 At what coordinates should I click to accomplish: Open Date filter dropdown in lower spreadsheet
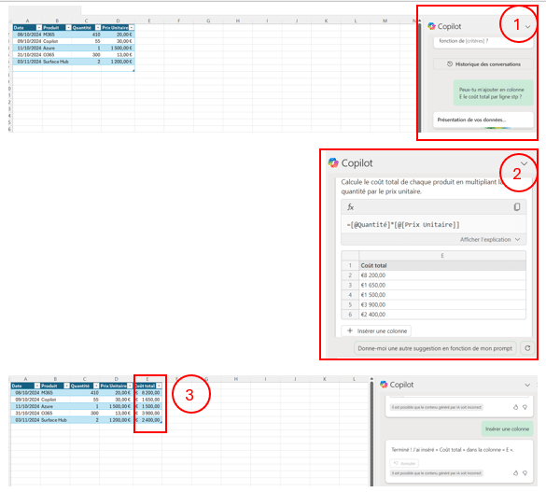(37, 386)
